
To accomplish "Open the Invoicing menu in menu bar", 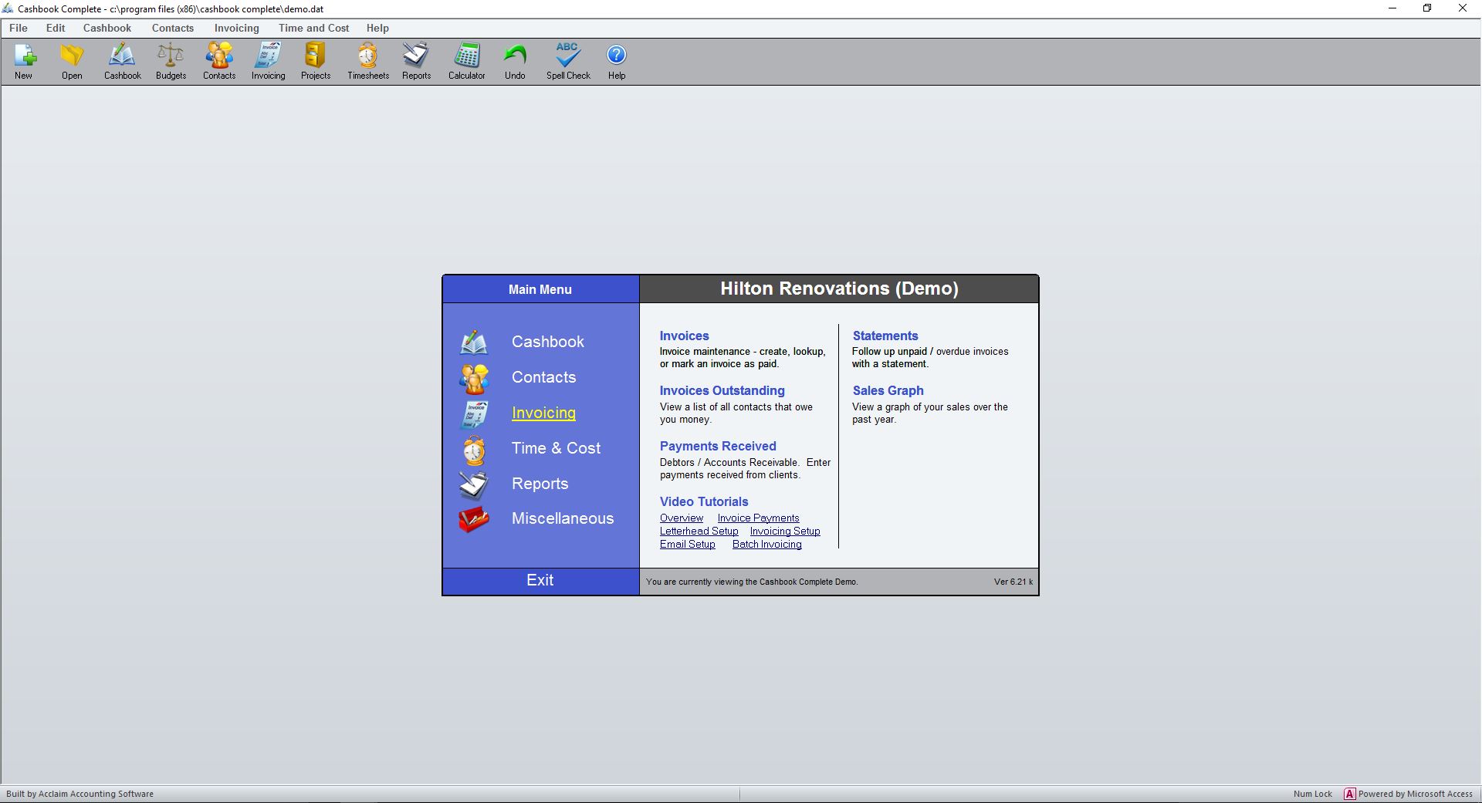I will click(237, 28).
